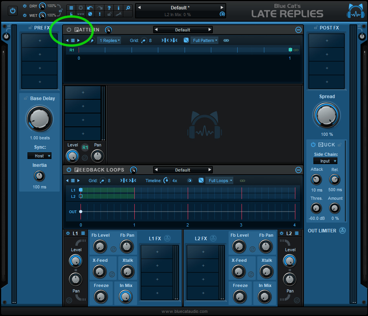Click the L1 start handle on loop timeline

click(81, 190)
